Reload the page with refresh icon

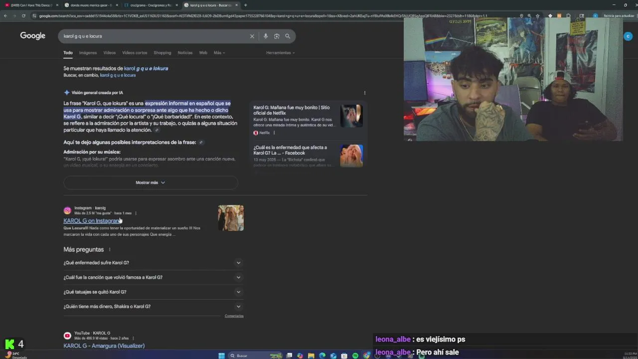[x=23, y=15]
